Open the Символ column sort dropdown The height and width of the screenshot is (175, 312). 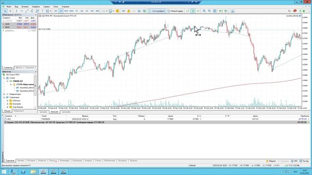tap(15, 116)
